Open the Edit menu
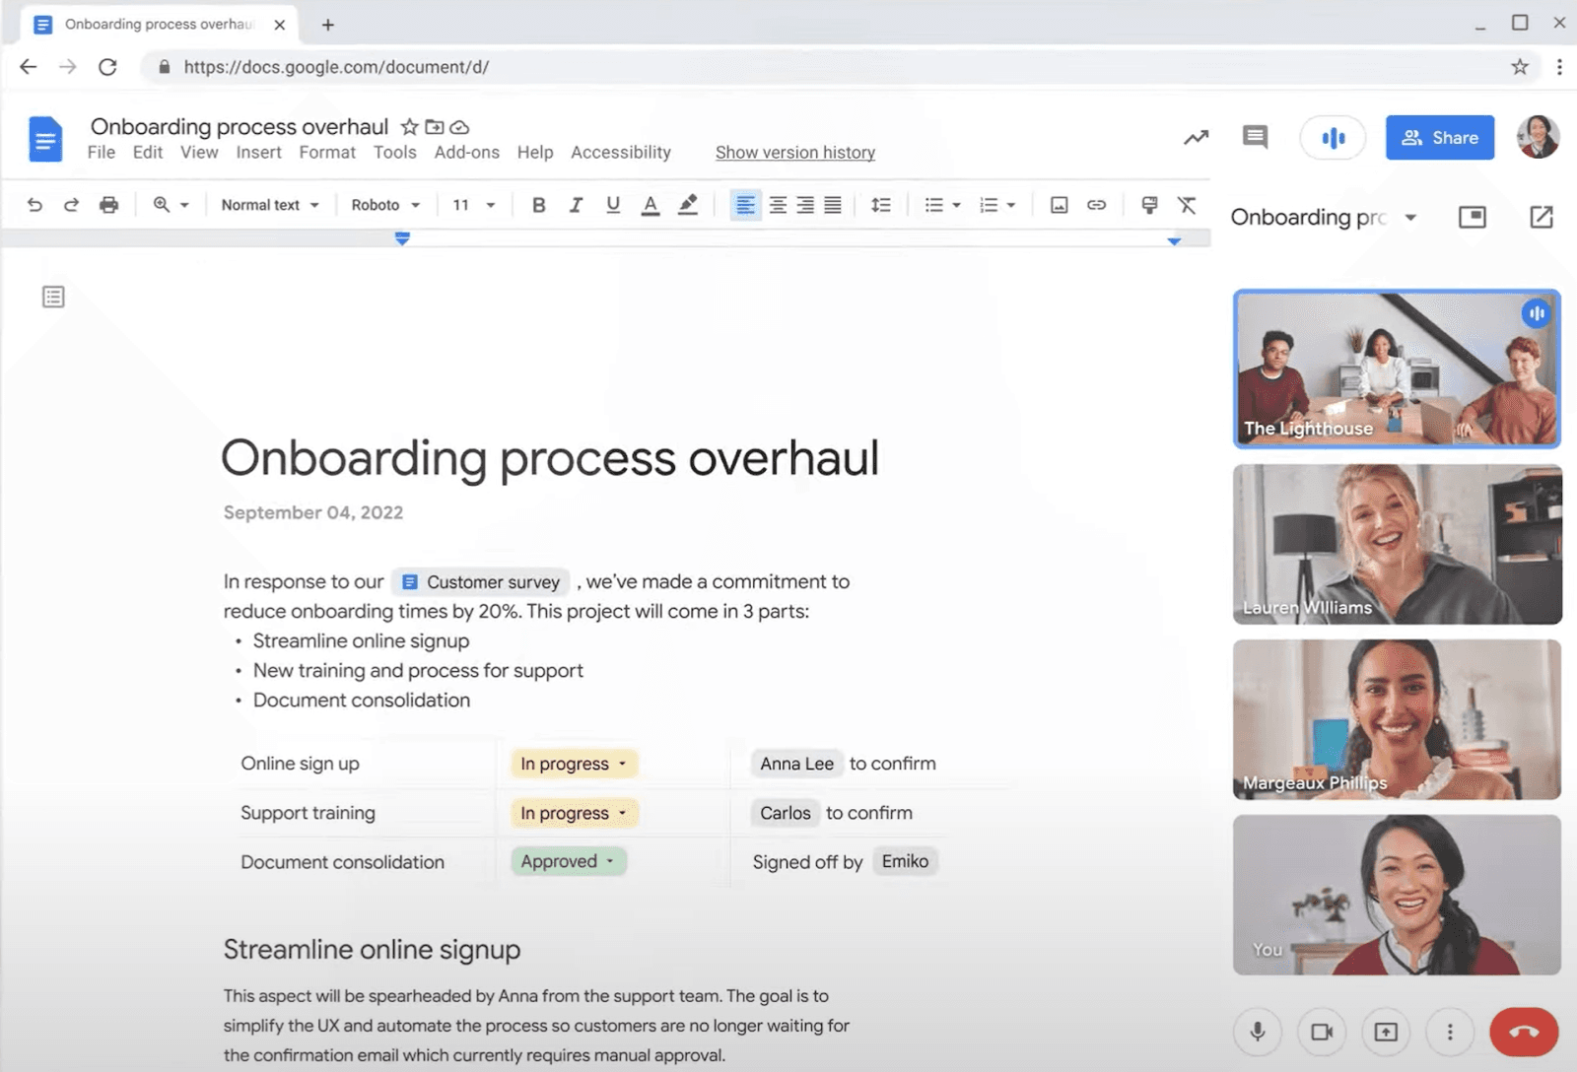Screen dimensions: 1577x1072 point(148,153)
